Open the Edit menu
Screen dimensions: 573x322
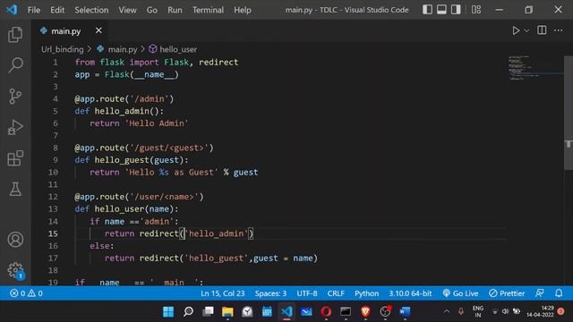(x=57, y=10)
